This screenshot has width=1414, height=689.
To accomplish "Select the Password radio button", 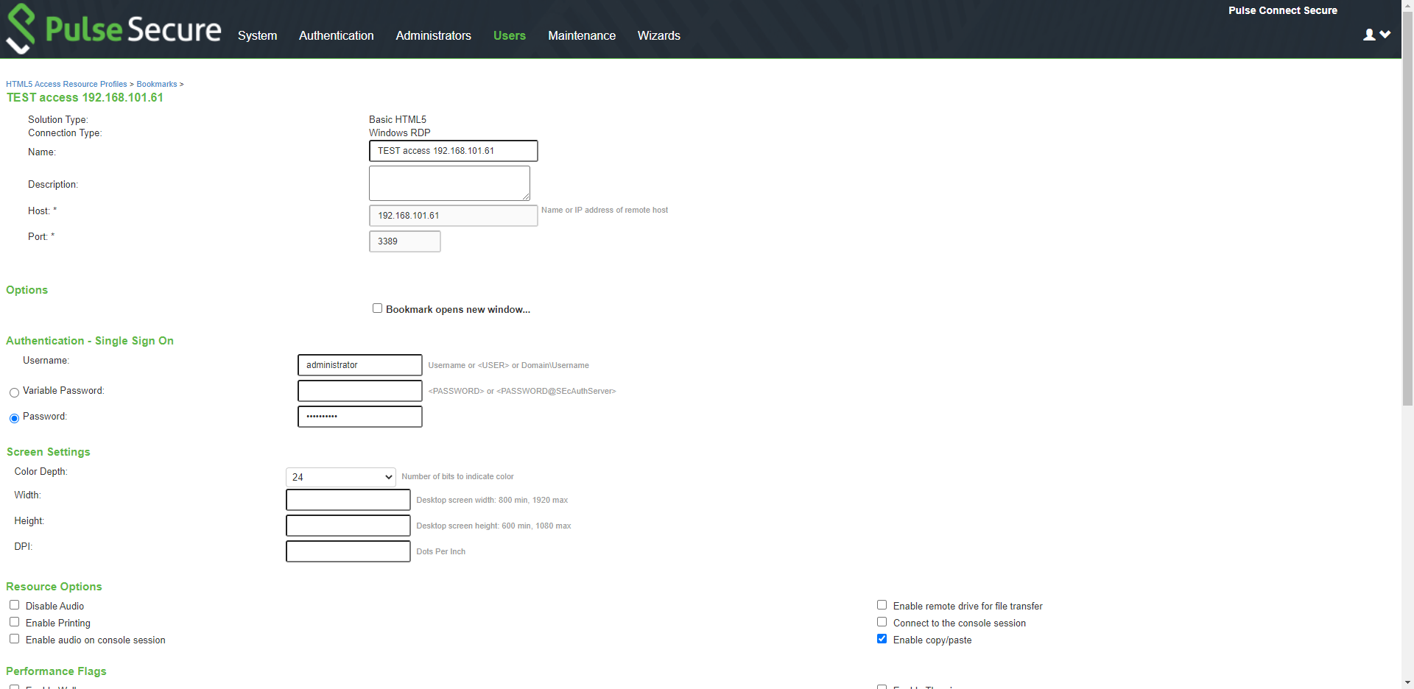I will (14, 418).
